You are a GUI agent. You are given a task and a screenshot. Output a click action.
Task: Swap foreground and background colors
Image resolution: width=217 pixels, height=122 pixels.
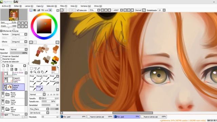[x=58, y=67]
